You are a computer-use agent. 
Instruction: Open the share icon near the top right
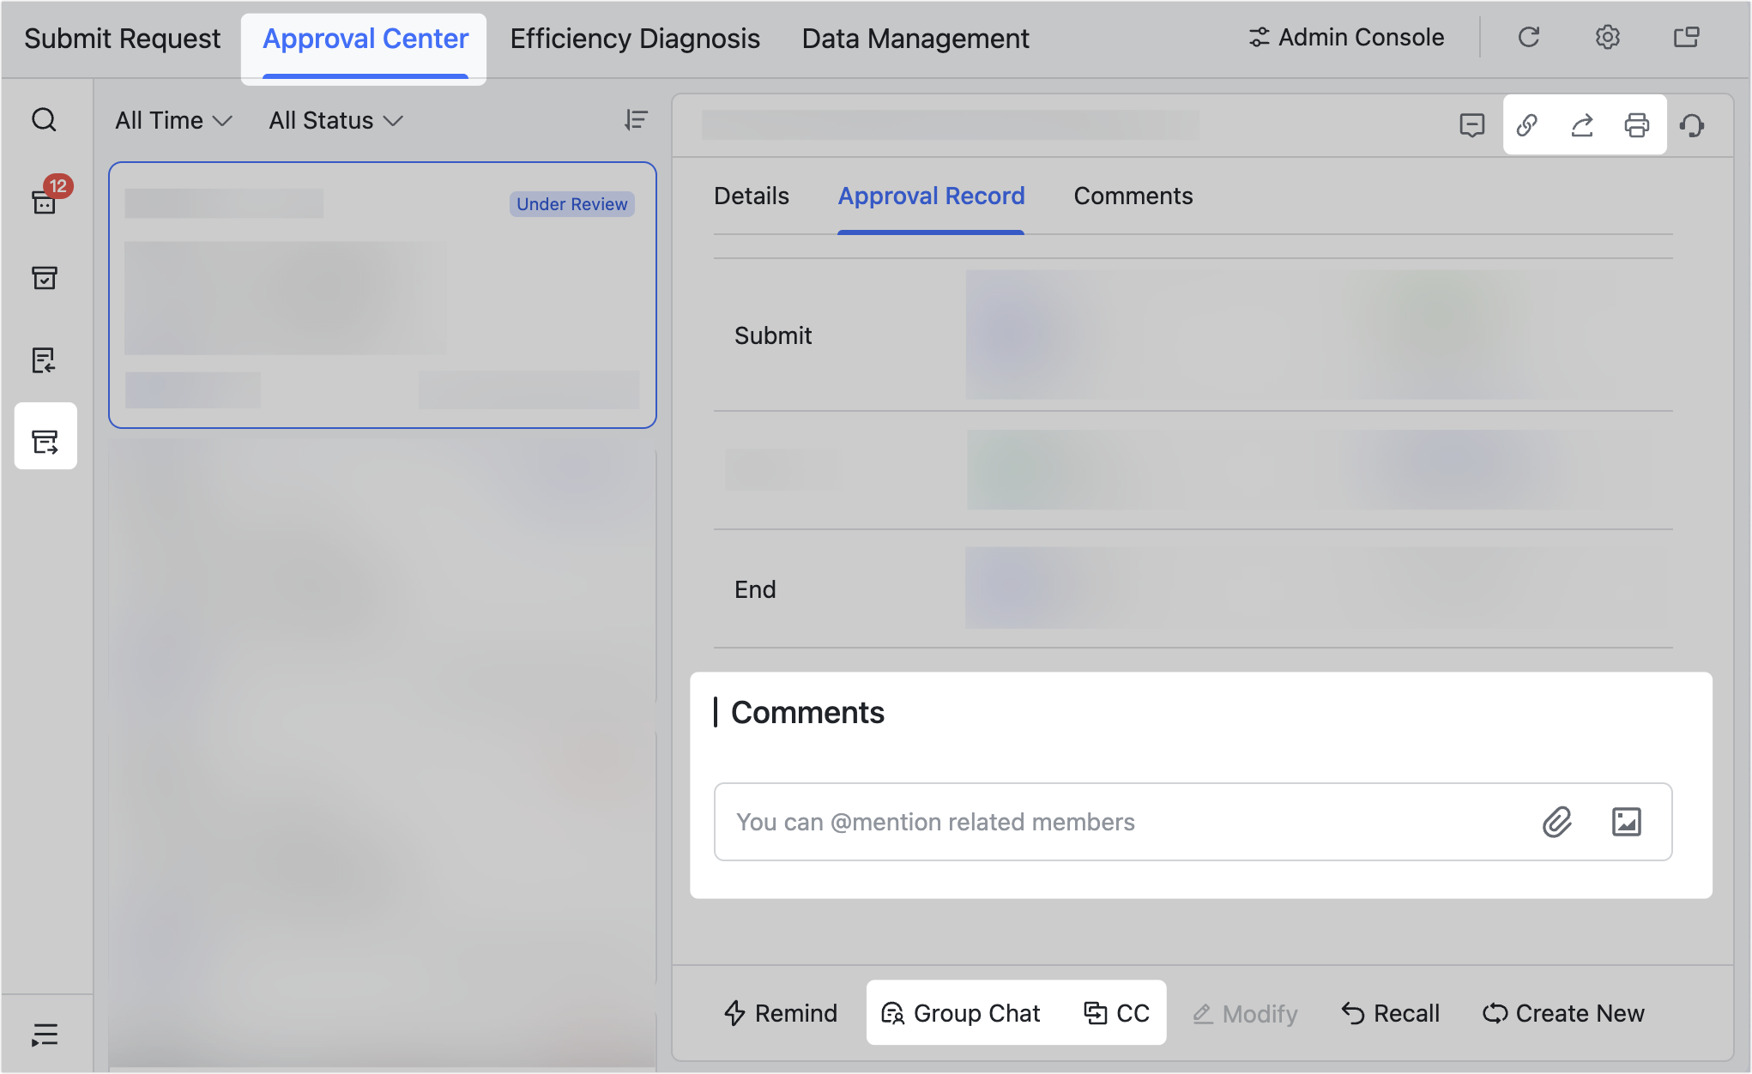click(x=1582, y=124)
